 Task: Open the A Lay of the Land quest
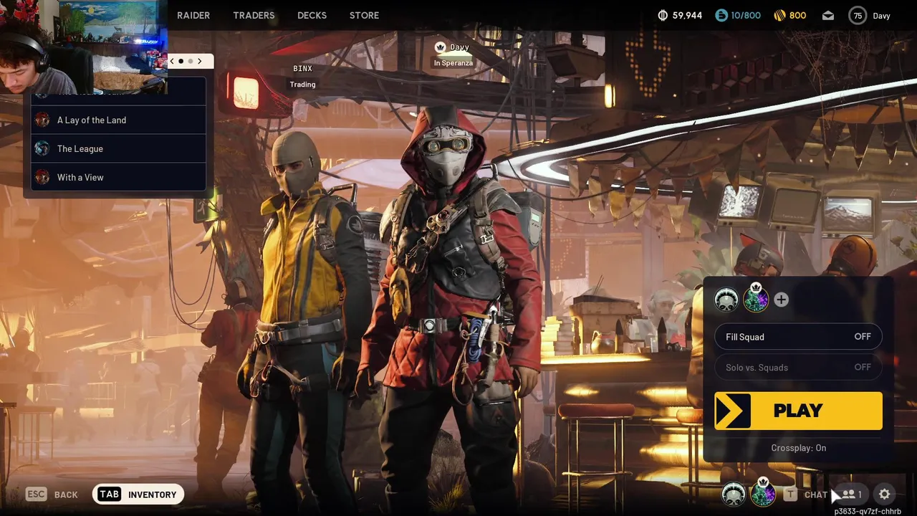pos(118,120)
